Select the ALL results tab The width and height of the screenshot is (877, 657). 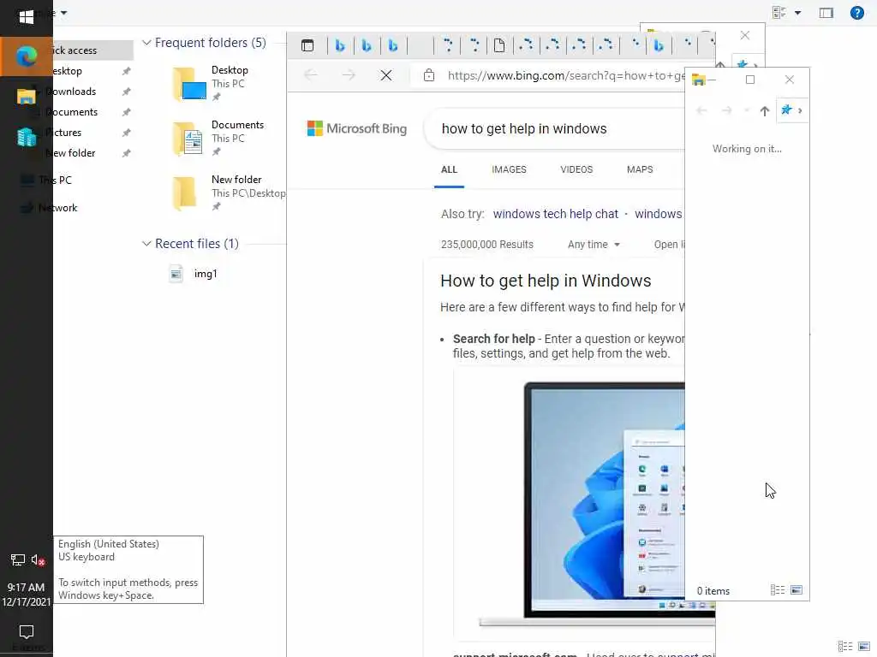tap(449, 170)
